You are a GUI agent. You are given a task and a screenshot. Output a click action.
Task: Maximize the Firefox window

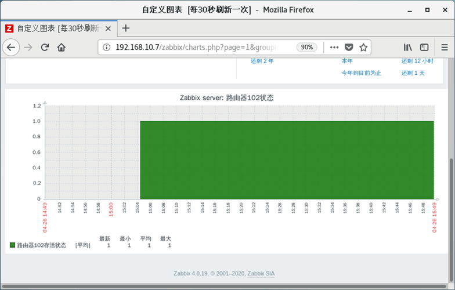tap(427, 10)
